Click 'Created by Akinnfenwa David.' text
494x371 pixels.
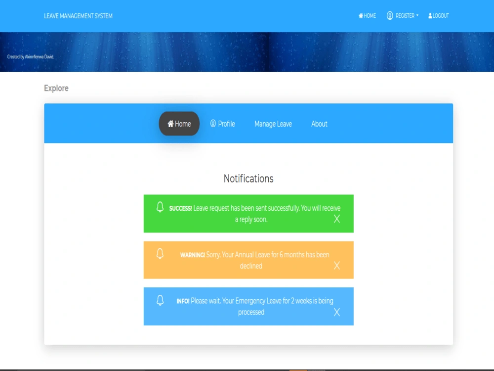(31, 57)
